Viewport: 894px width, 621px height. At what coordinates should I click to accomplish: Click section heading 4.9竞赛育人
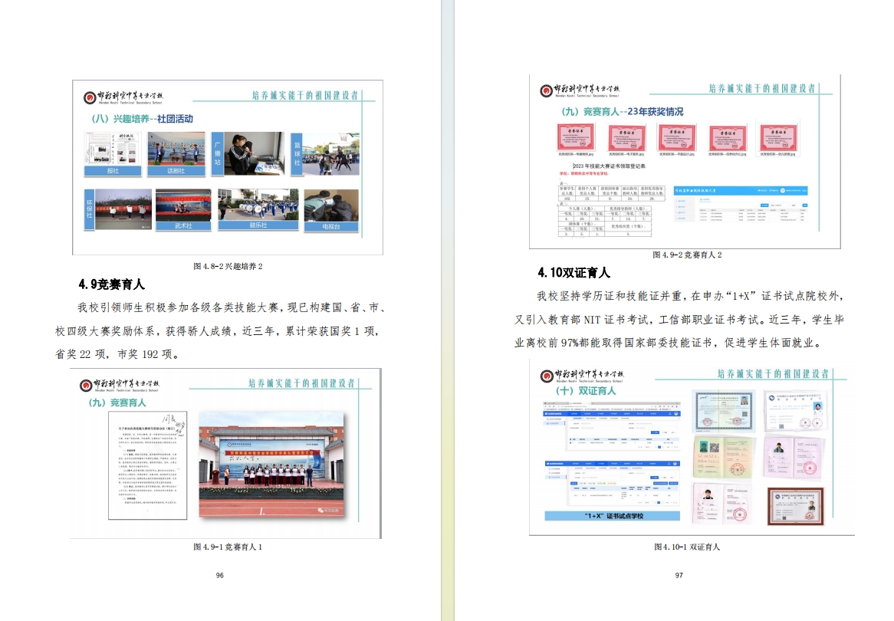pos(112,284)
